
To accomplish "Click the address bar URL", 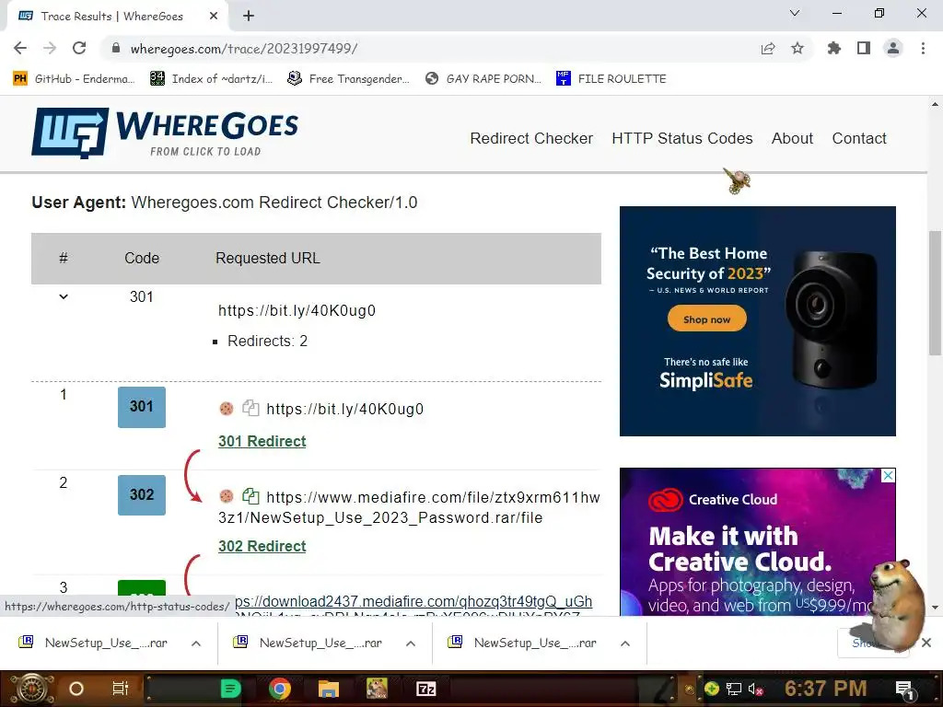I will point(243,49).
